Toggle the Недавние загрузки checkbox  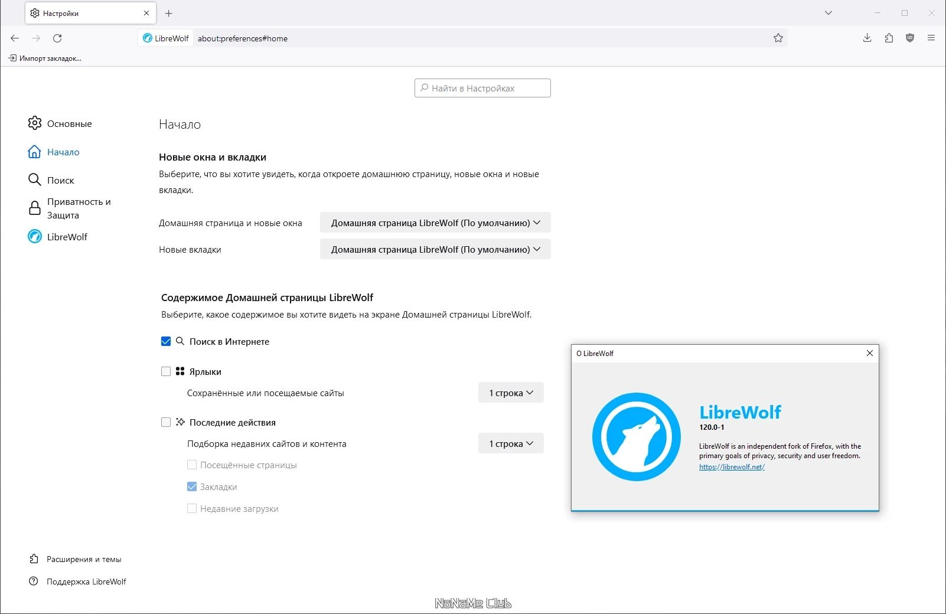192,508
